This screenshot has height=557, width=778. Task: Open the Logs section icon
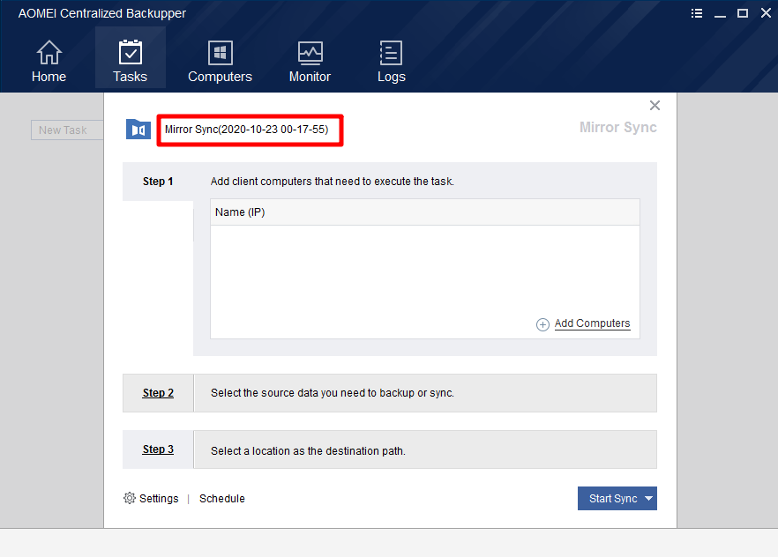pos(391,53)
